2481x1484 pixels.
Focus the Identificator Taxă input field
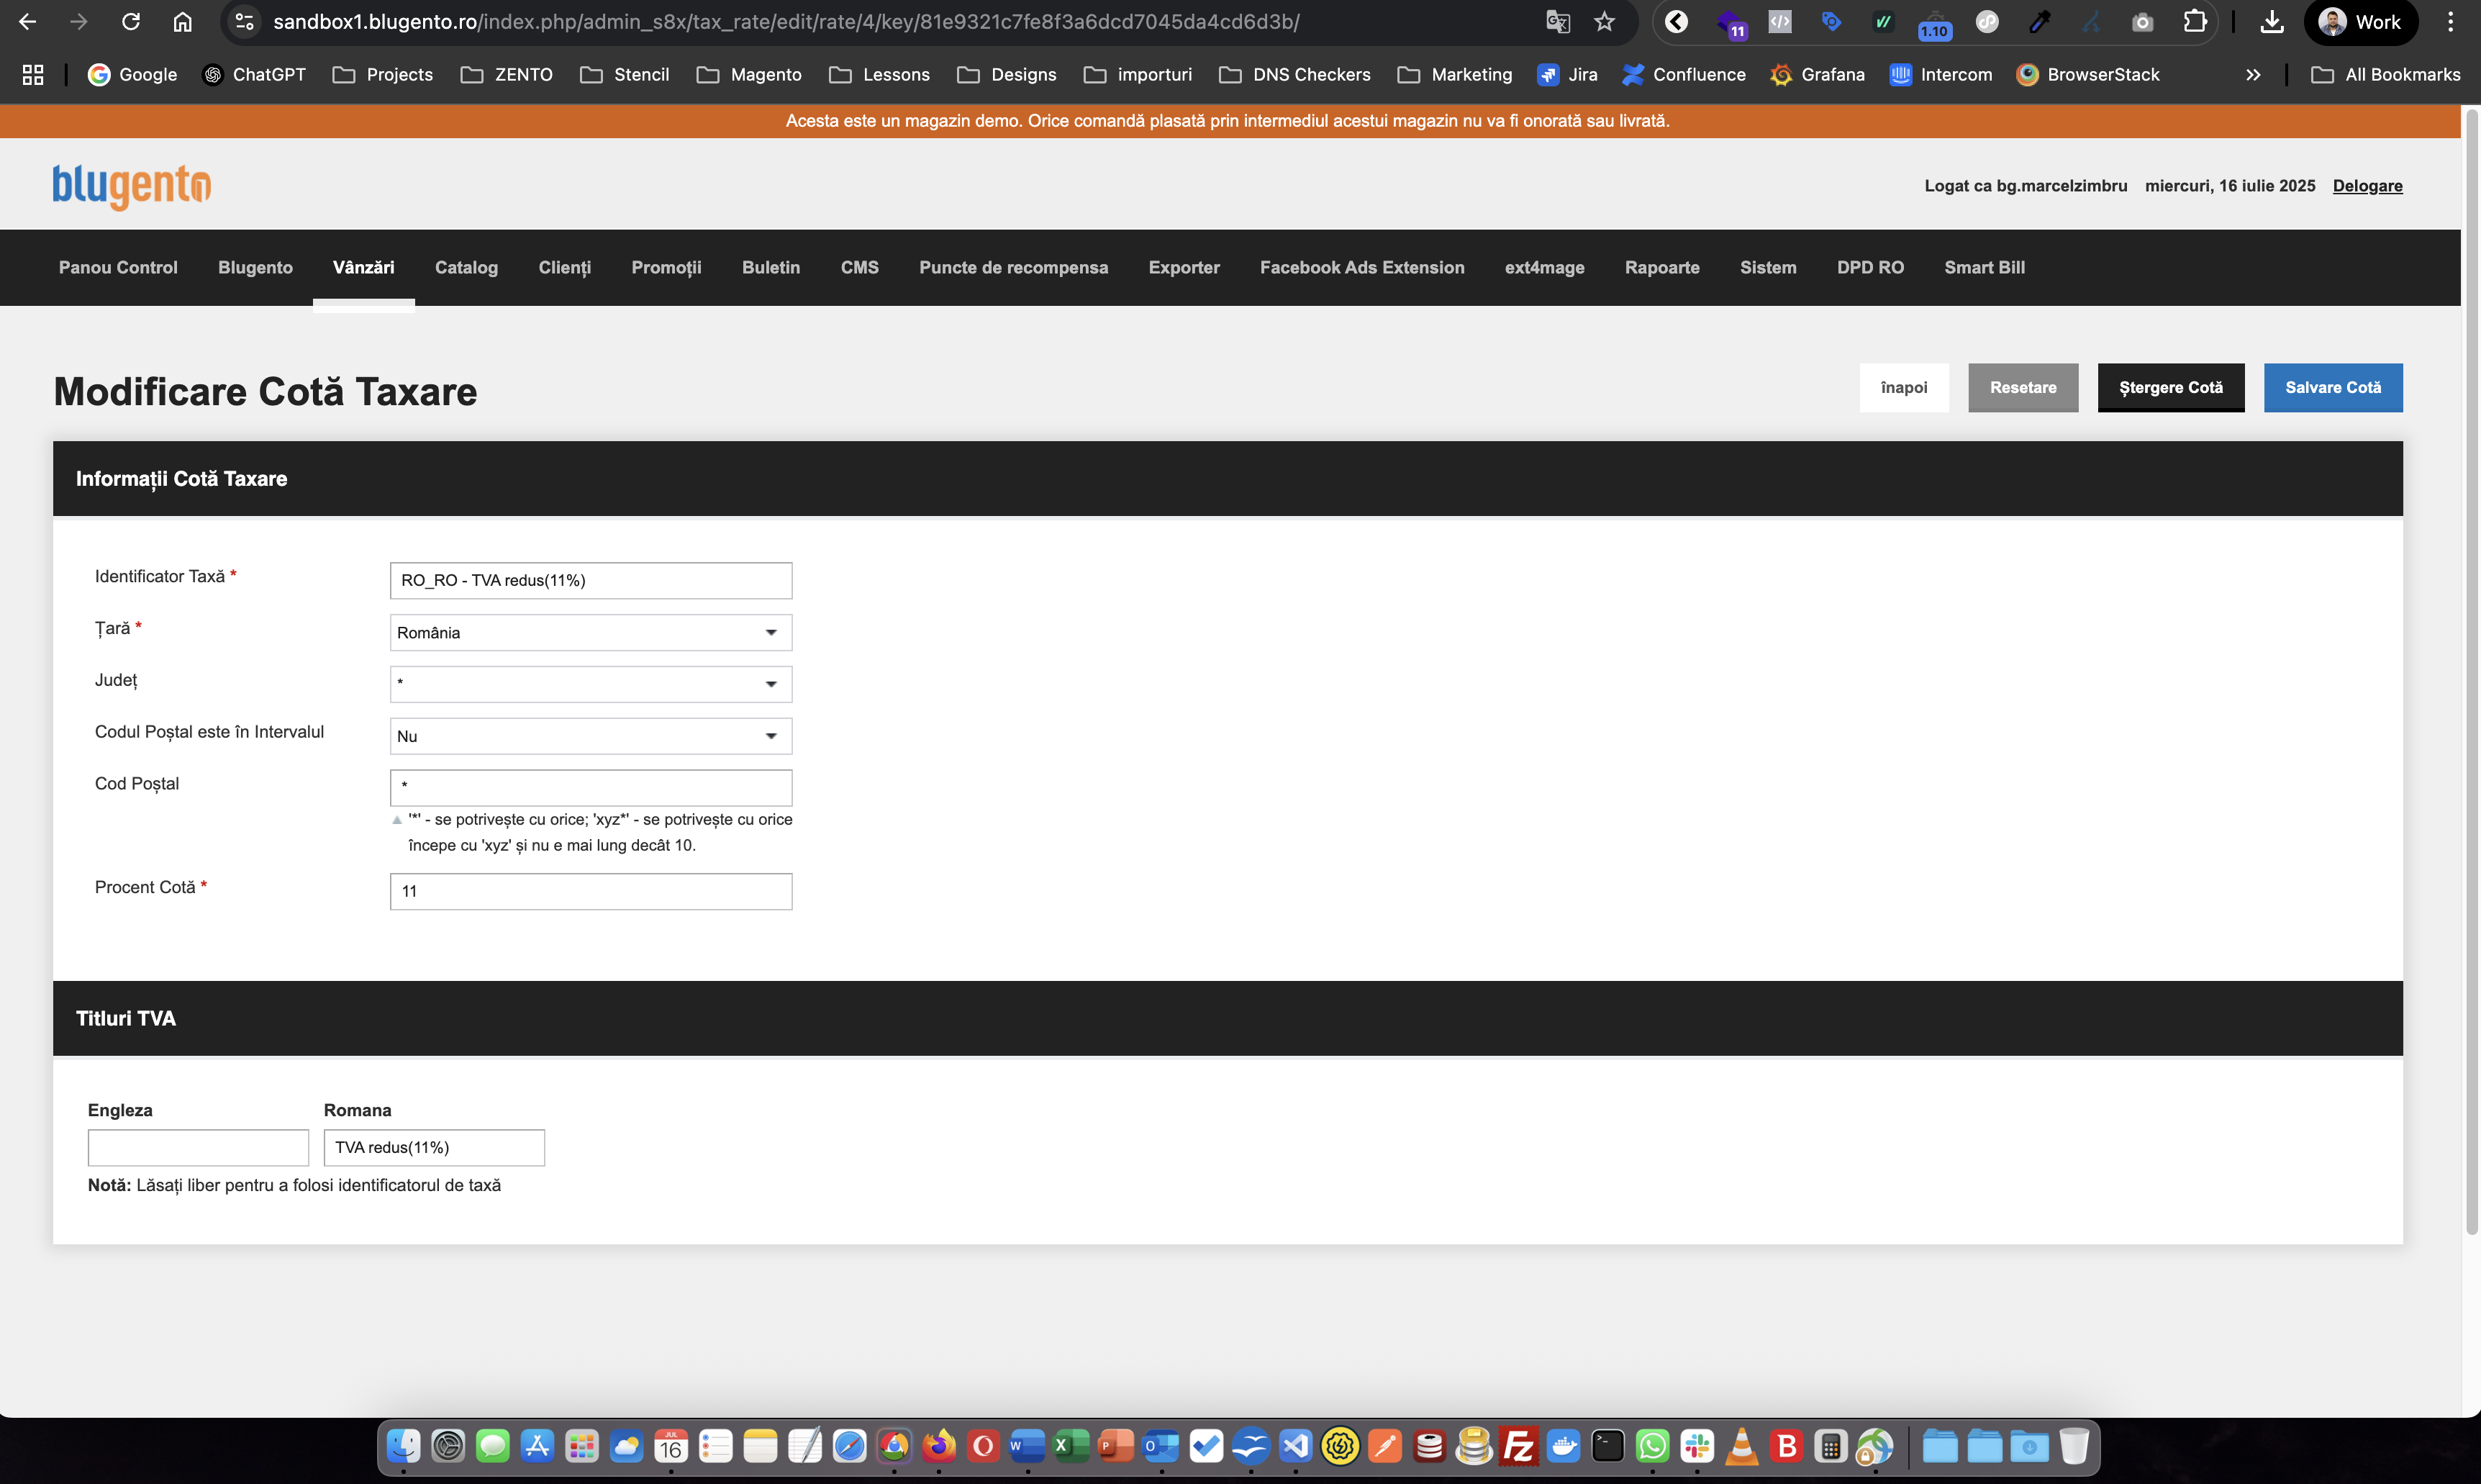(x=591, y=581)
